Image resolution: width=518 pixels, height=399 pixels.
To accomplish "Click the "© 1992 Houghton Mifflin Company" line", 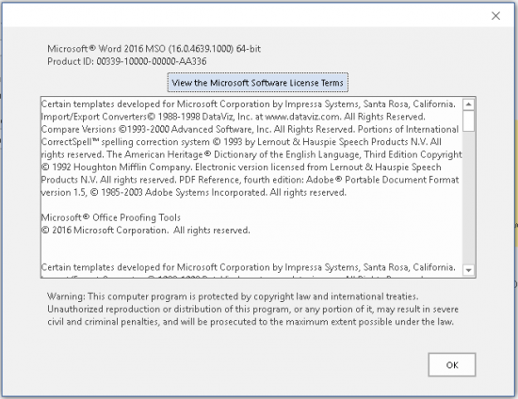I will click(x=241, y=167).
